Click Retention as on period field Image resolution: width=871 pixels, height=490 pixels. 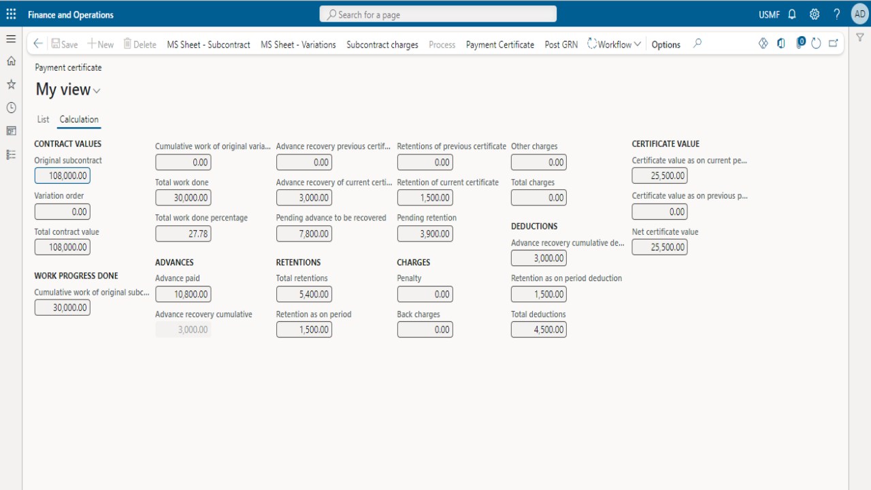(x=304, y=329)
